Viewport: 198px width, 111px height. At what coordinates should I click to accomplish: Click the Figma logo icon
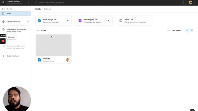(x=3, y=2)
